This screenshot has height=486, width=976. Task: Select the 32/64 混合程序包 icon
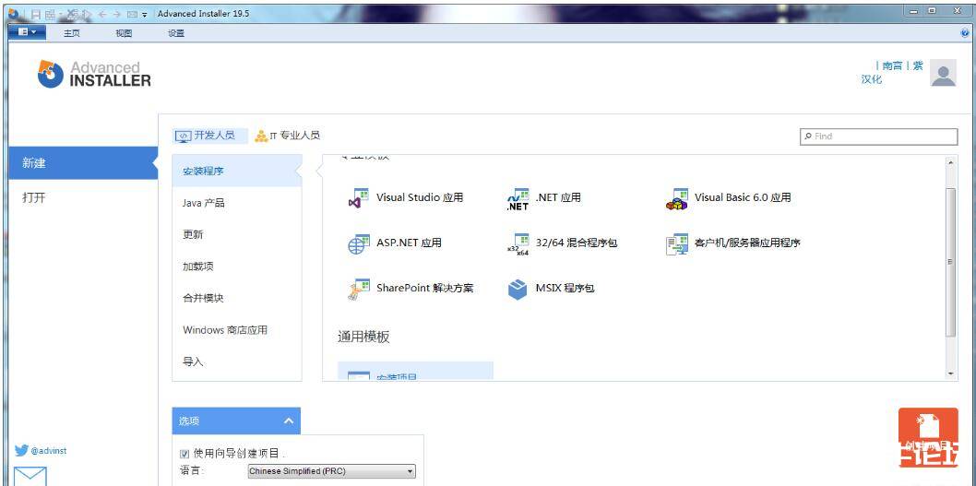(518, 244)
